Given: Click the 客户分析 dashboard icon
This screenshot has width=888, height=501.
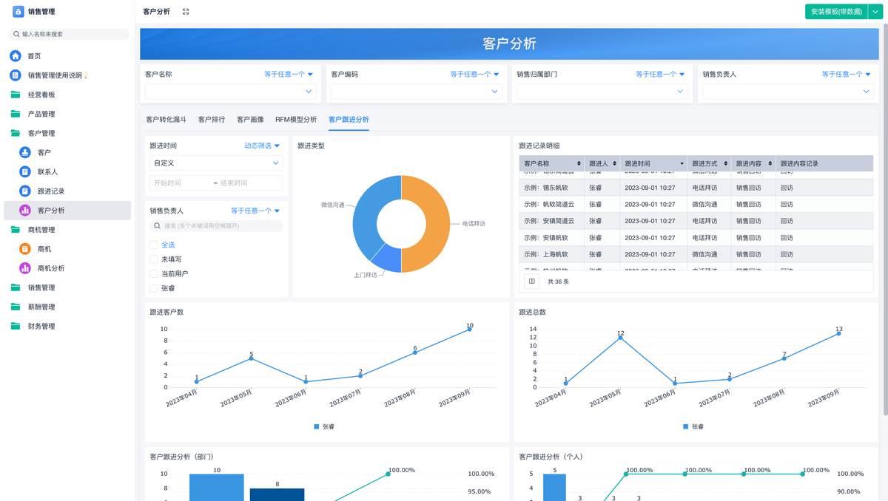Looking at the screenshot, I should 24,211.
